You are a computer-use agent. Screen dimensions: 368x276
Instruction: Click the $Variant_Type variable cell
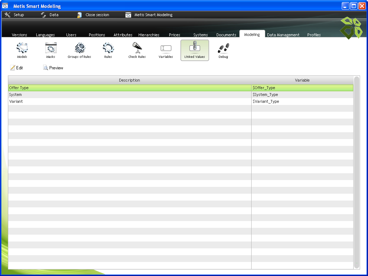pyautogui.click(x=302, y=101)
